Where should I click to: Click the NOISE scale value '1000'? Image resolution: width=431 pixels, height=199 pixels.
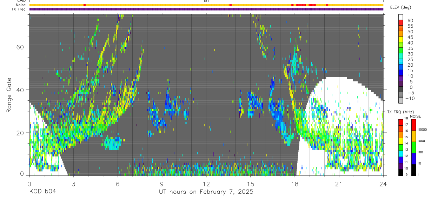[x=421, y=141]
